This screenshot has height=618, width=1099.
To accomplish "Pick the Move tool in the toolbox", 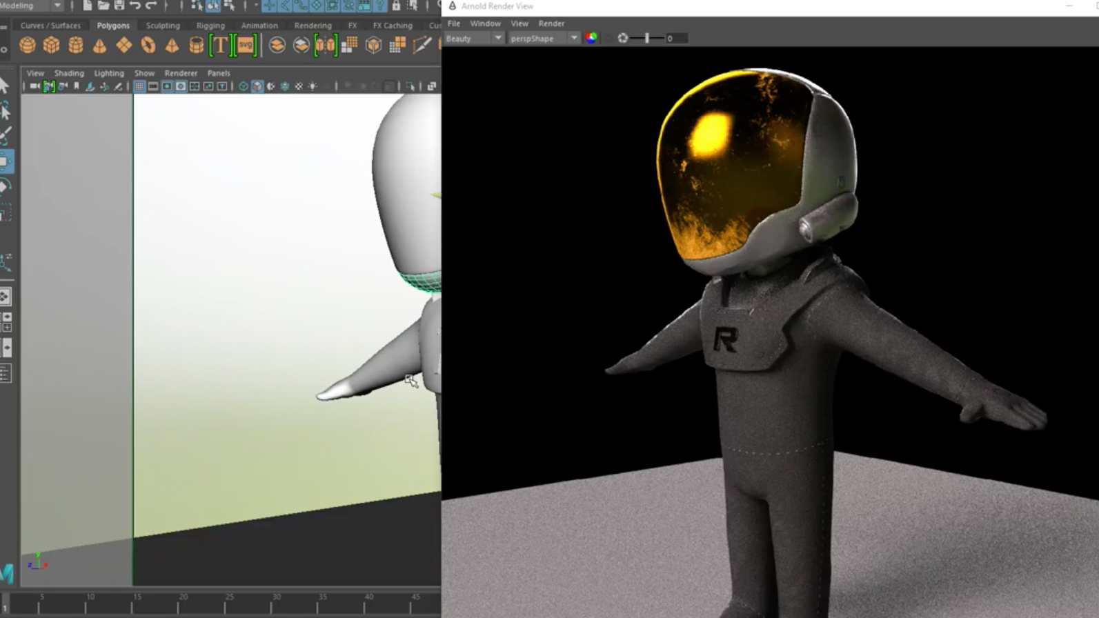I will 5,161.
